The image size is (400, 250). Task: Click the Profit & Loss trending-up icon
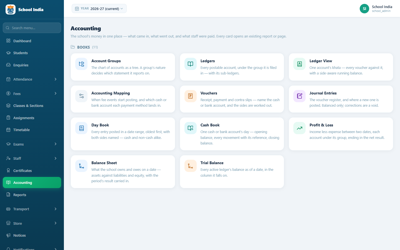299,128
